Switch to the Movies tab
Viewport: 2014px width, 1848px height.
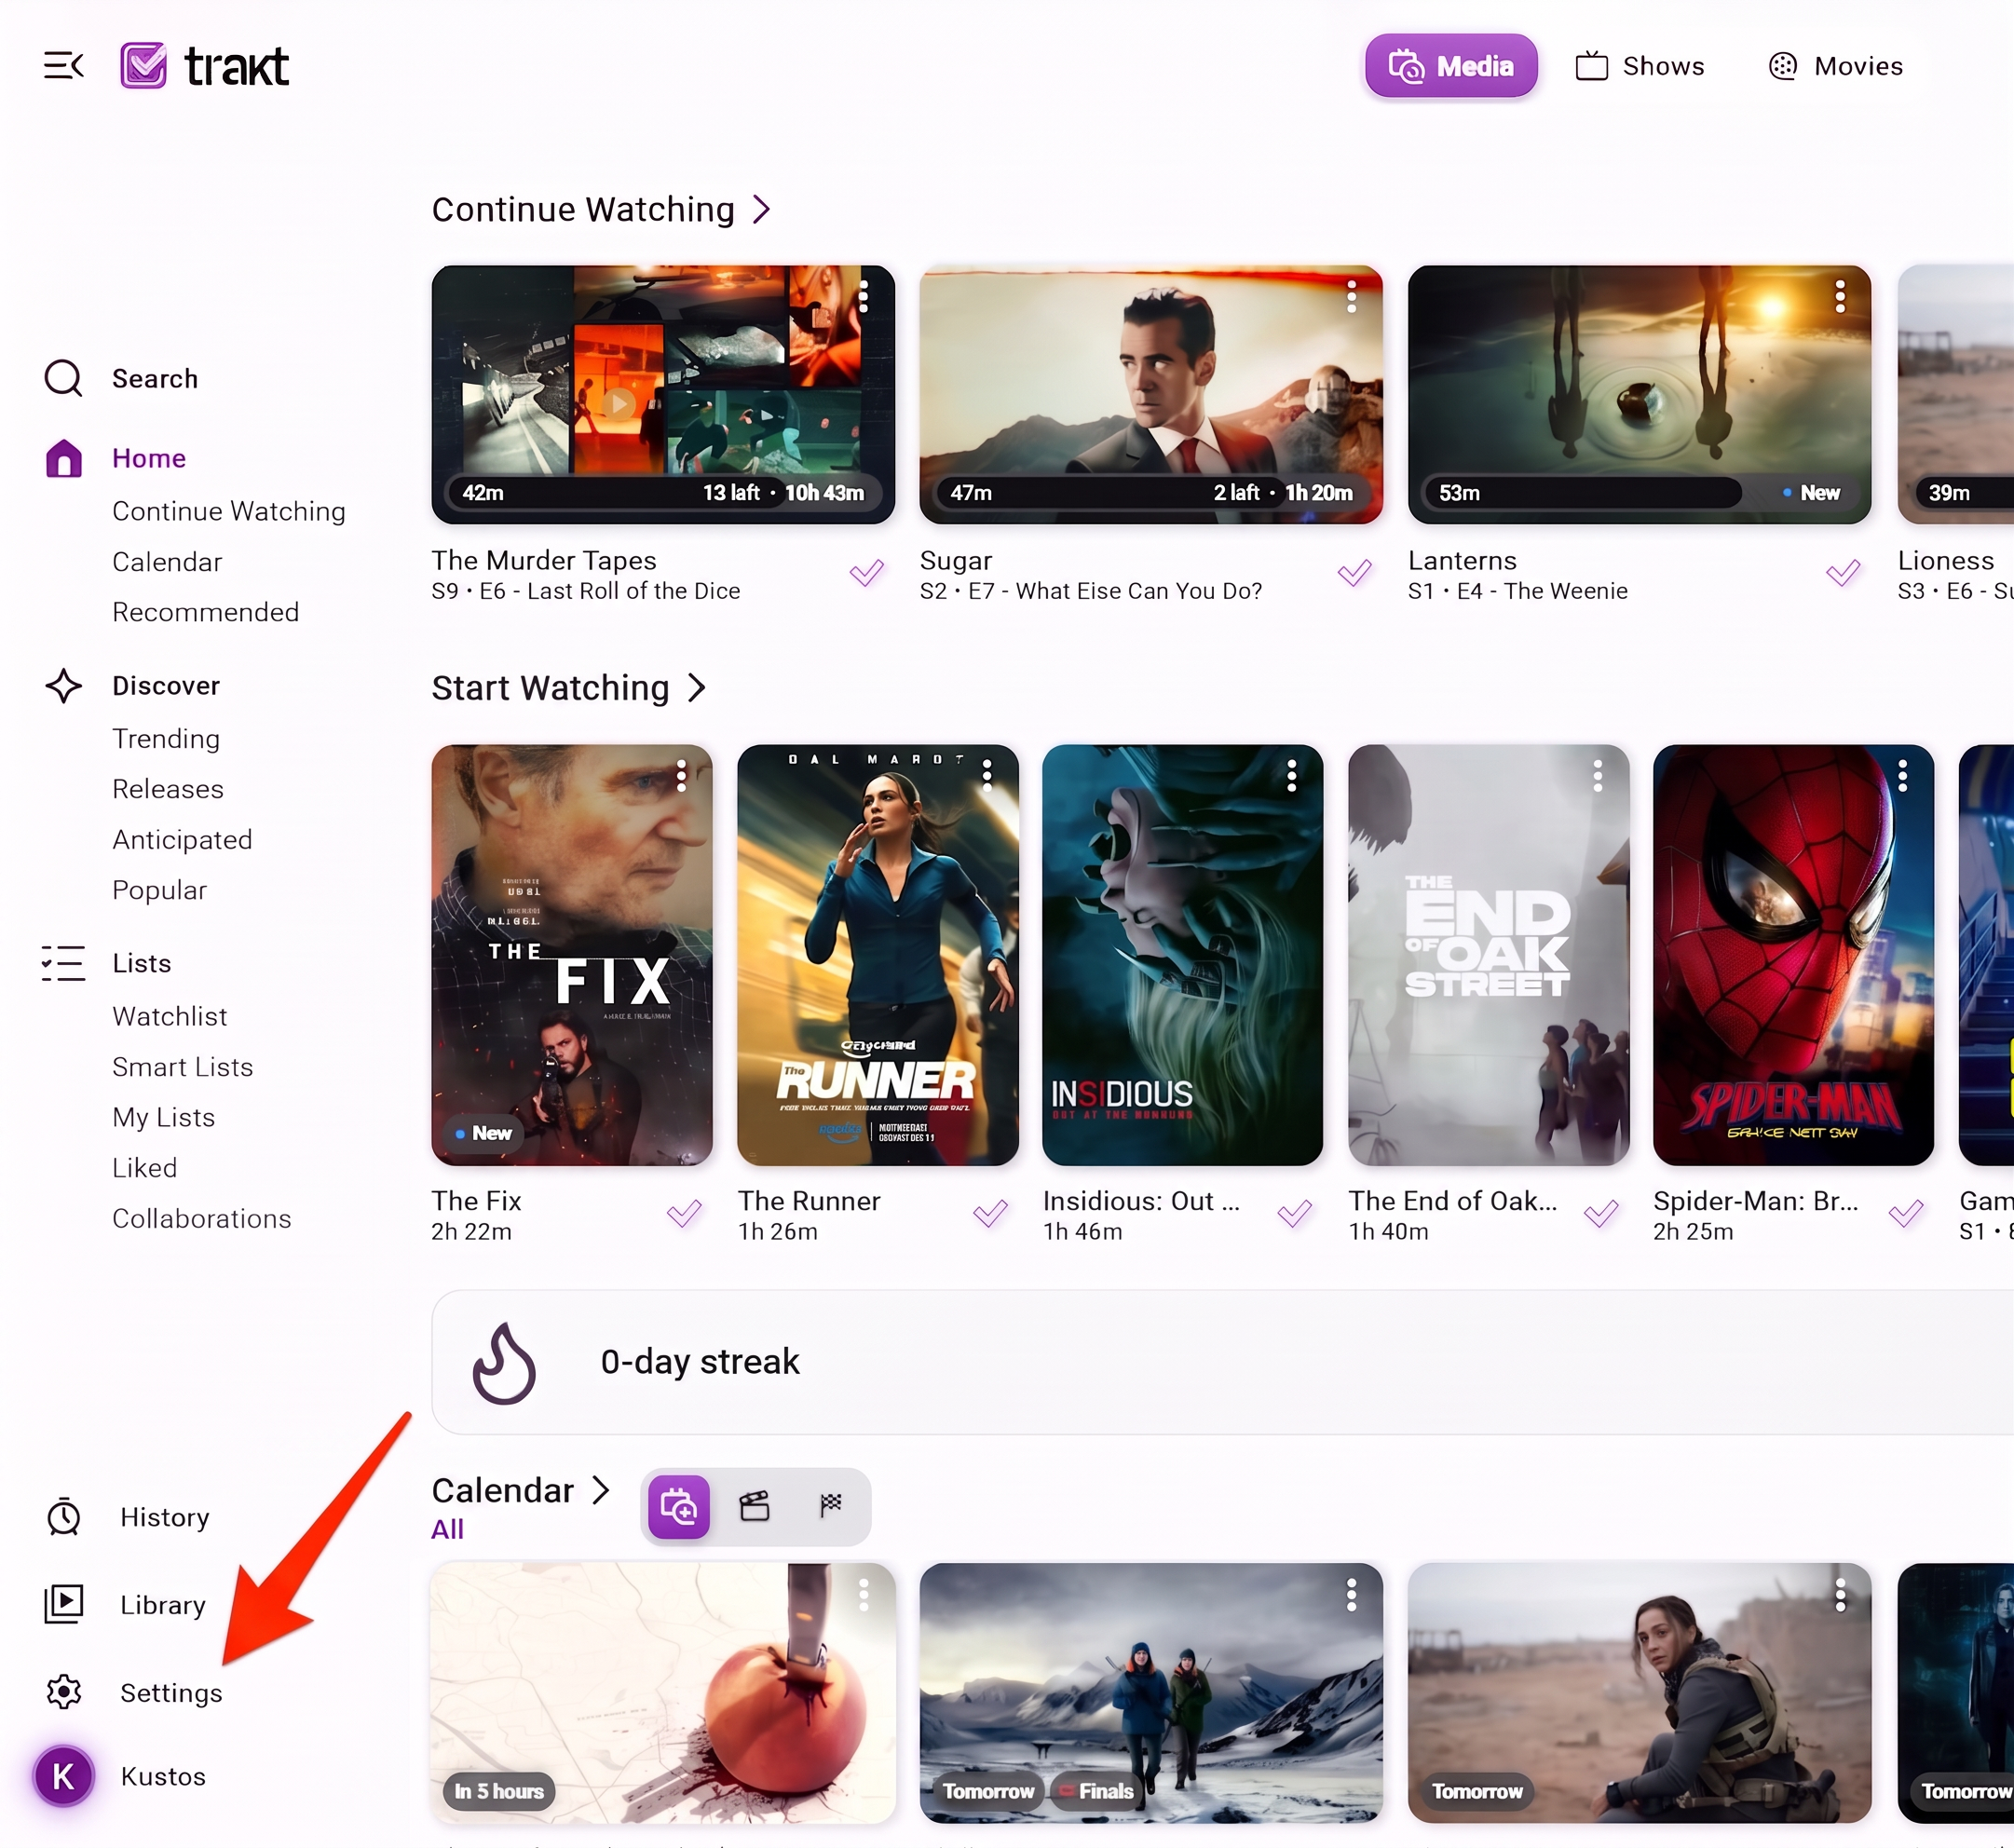(1836, 66)
